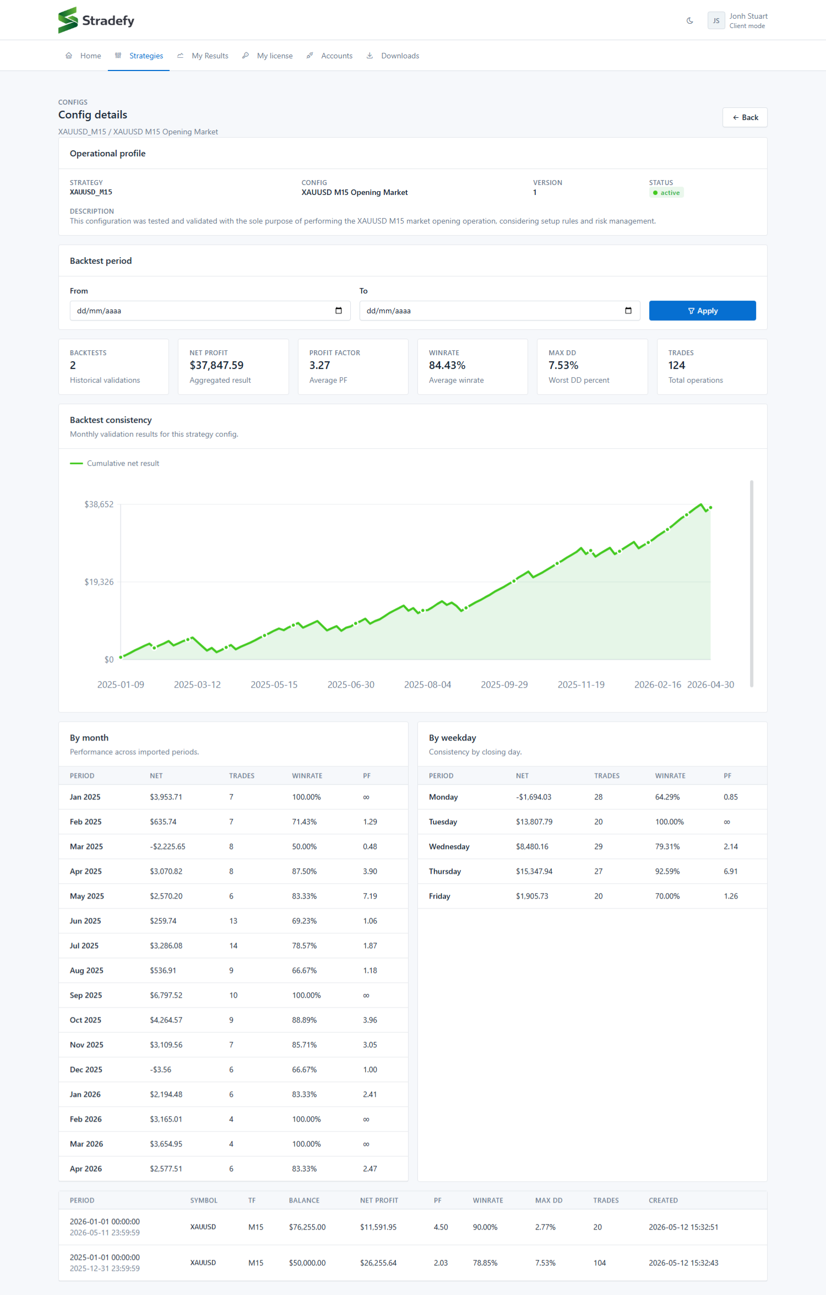
Task: Click the chart area vertical scrollbar
Action: point(752,584)
